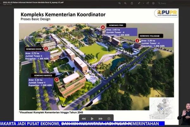Open the Markup toolbar circle icon
190x127 pixels.
click(153, 3)
